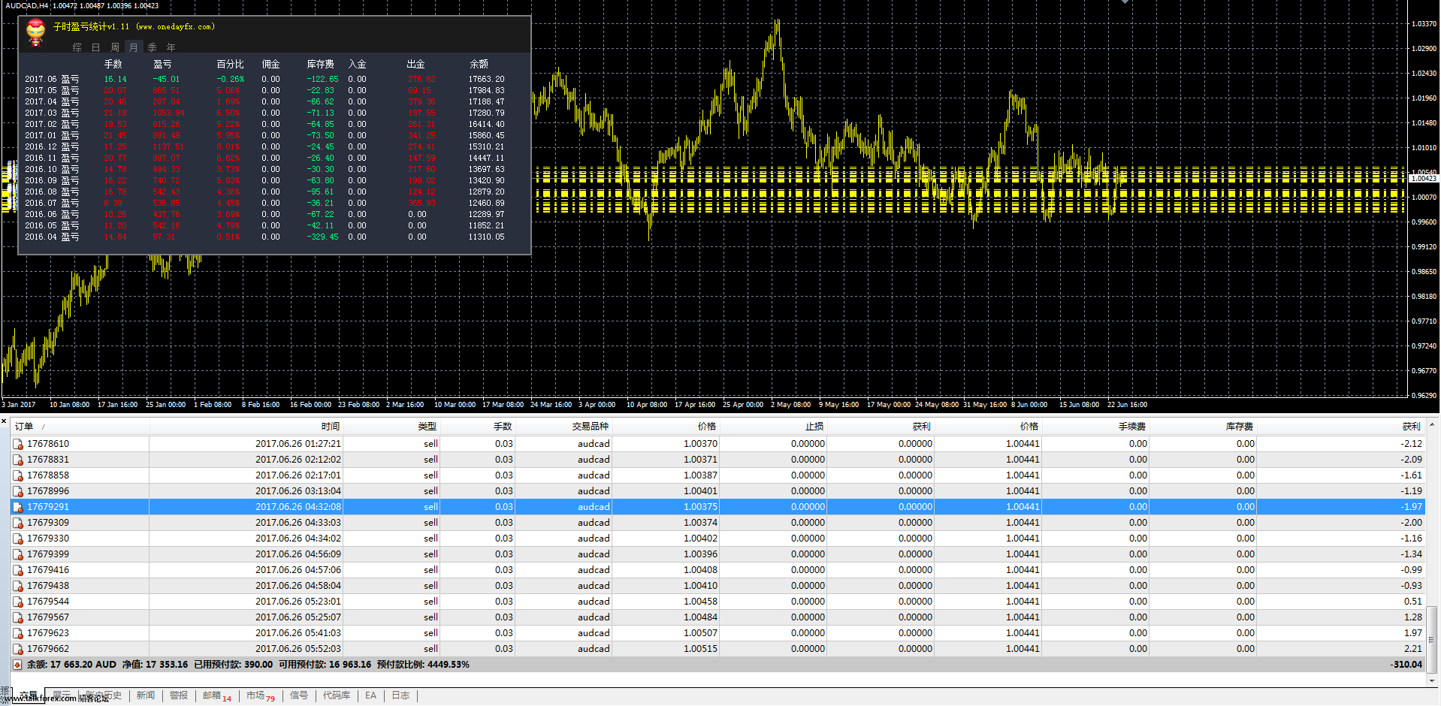Click the order icon for ticket 17679662

click(18, 649)
